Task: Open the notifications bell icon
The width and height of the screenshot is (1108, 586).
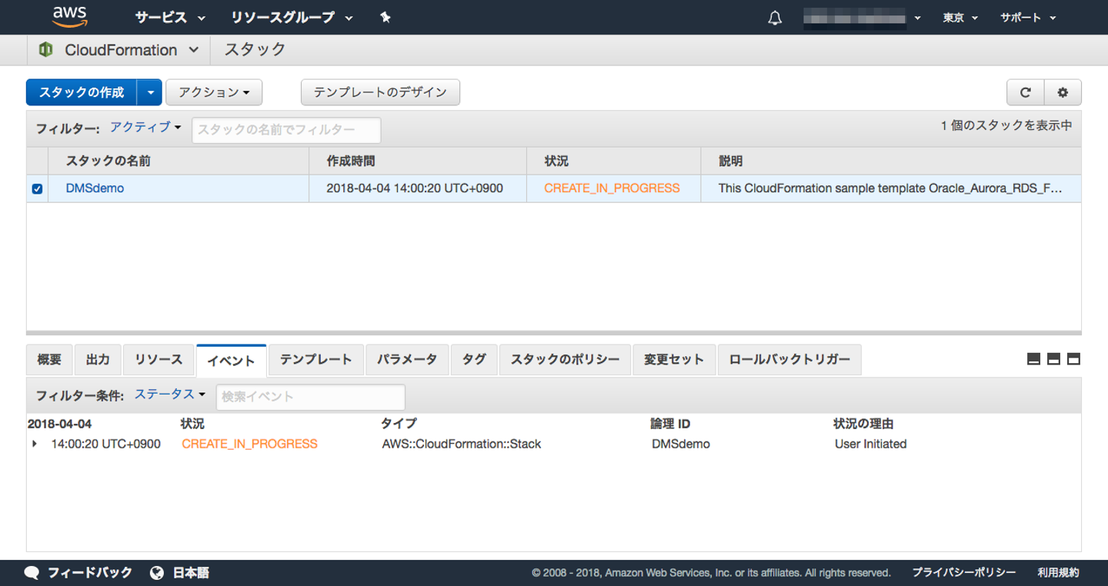Action: pos(775,18)
